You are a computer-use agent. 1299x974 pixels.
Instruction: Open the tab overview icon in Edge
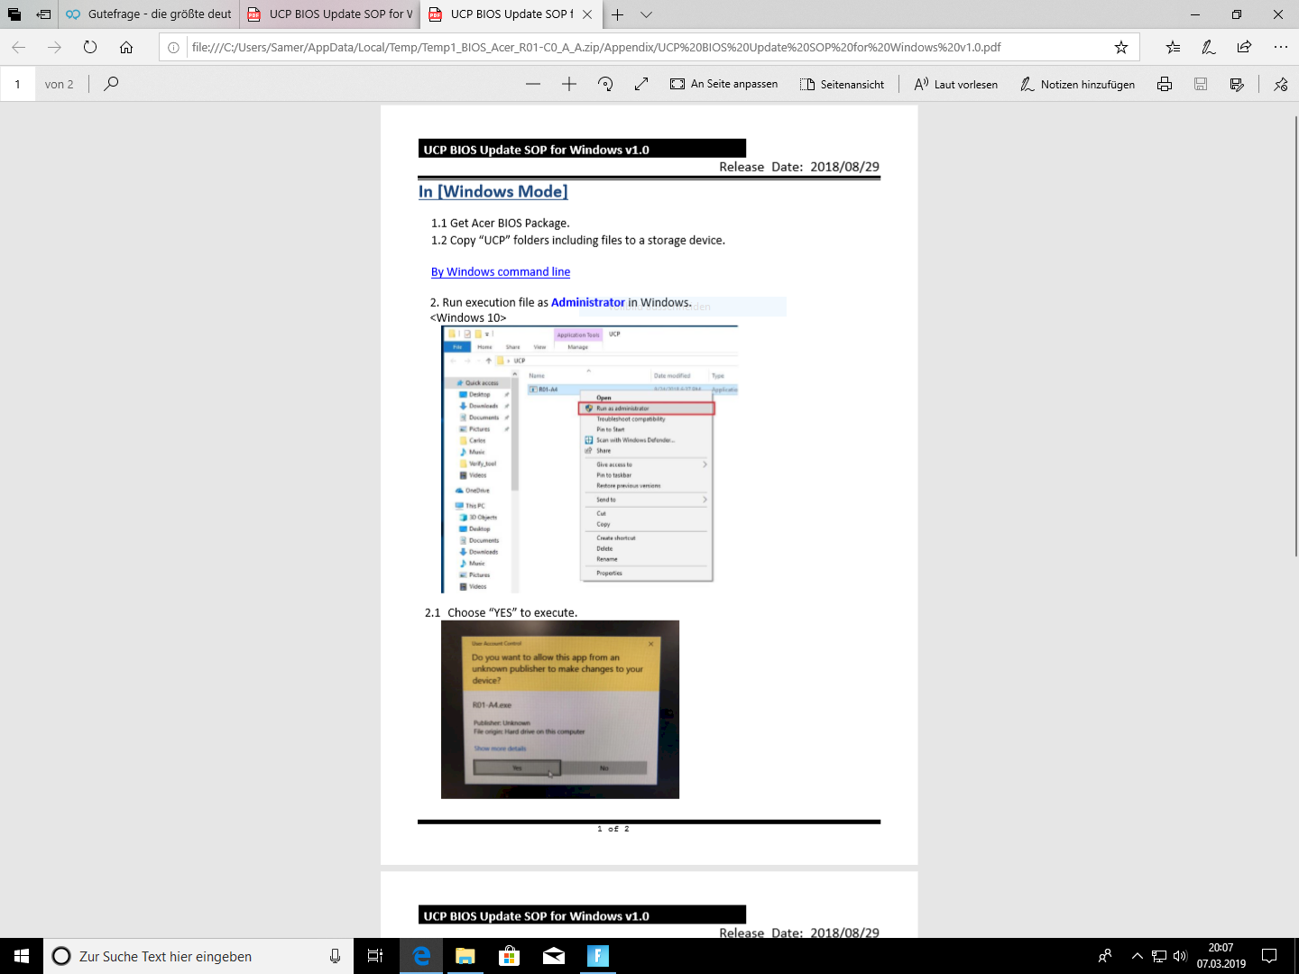[x=14, y=14]
